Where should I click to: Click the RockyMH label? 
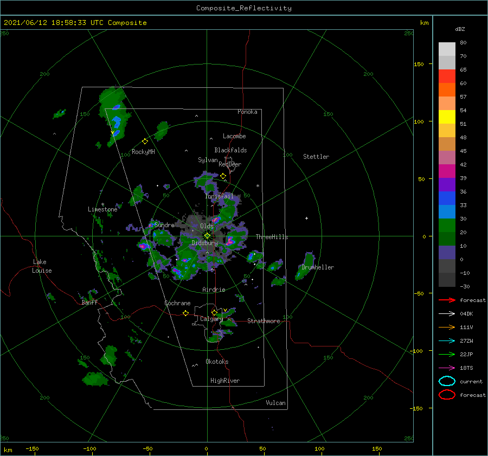143,152
